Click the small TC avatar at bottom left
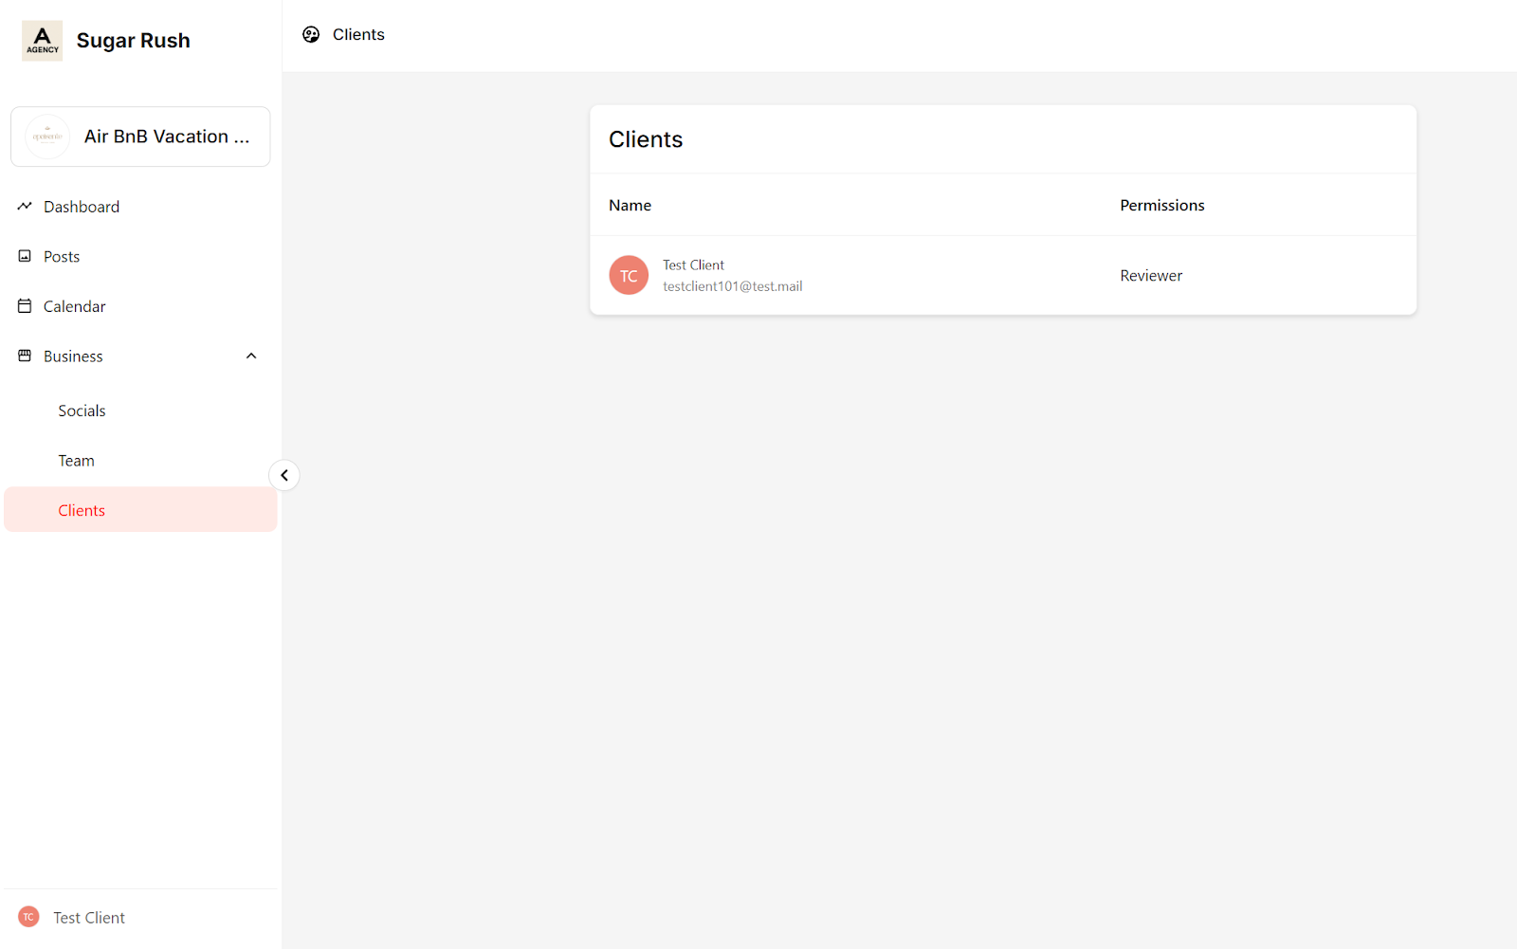The width and height of the screenshot is (1517, 949). (28, 918)
